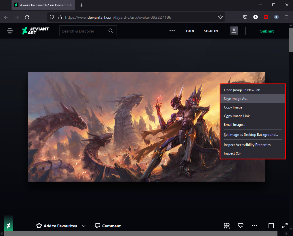Choose Open Image in New Tab
Viewport: 293px width, 236px height.
(x=253, y=90)
